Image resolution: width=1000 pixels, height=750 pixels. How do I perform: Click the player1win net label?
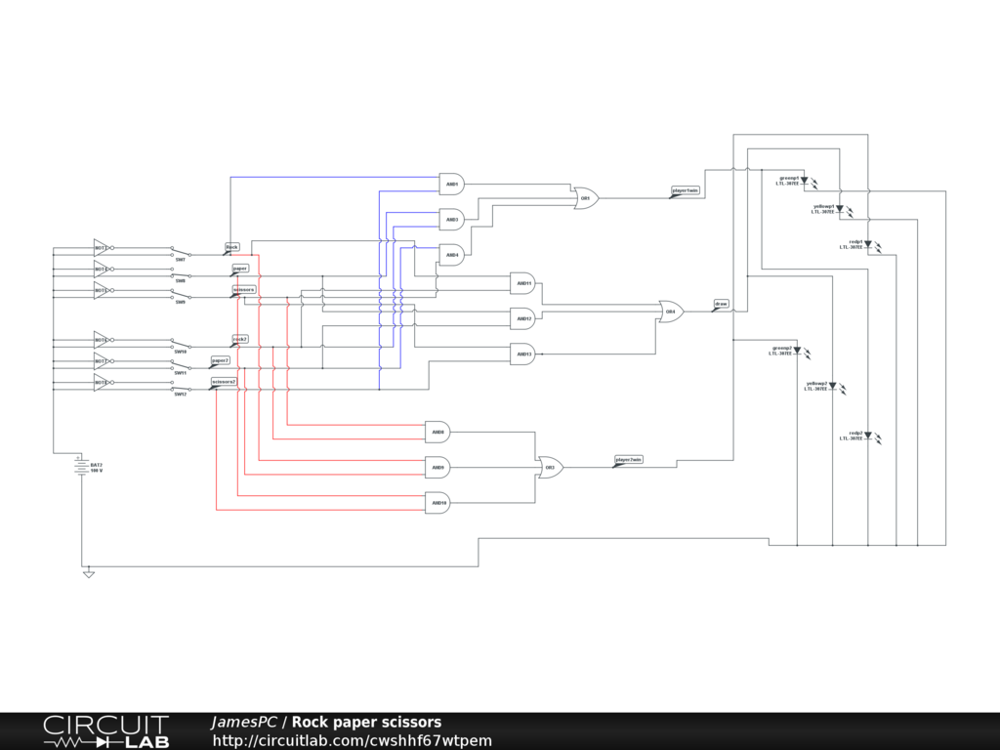pos(686,190)
